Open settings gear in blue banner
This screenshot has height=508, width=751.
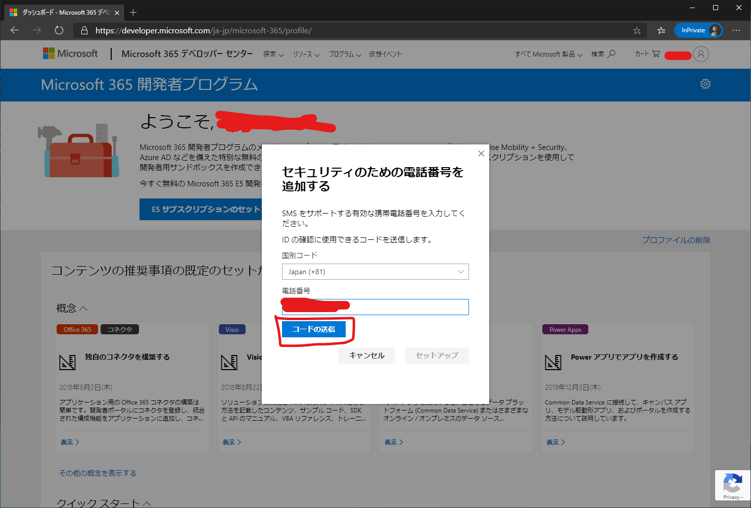tap(706, 84)
